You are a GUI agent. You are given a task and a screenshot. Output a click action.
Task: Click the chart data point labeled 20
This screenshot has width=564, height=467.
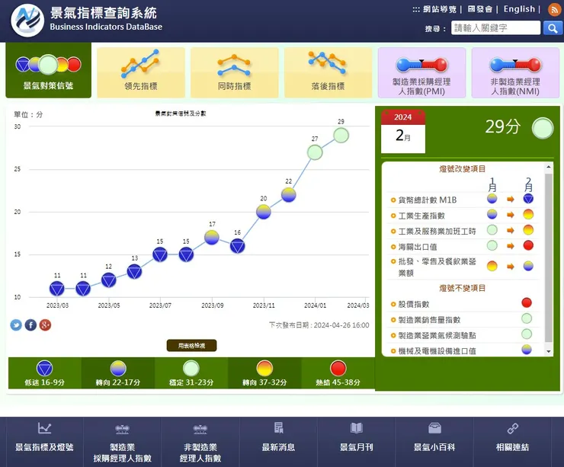click(263, 212)
